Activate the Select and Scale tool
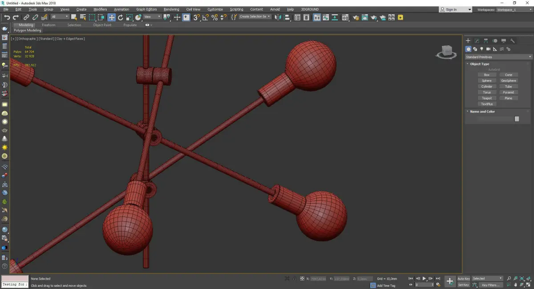This screenshot has width=534, height=289. point(129,17)
